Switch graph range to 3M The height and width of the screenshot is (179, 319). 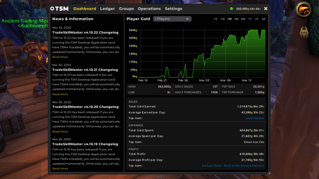click(236, 19)
